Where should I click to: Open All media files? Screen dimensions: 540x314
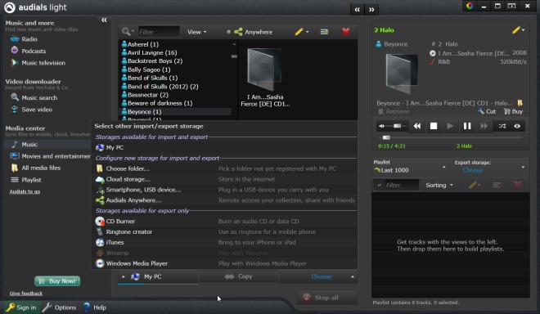click(35, 168)
